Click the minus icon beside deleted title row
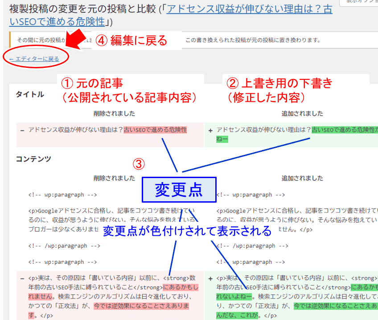The height and width of the screenshot is (320, 378). pos(22,130)
